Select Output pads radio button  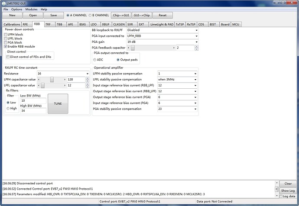[x=118, y=60]
